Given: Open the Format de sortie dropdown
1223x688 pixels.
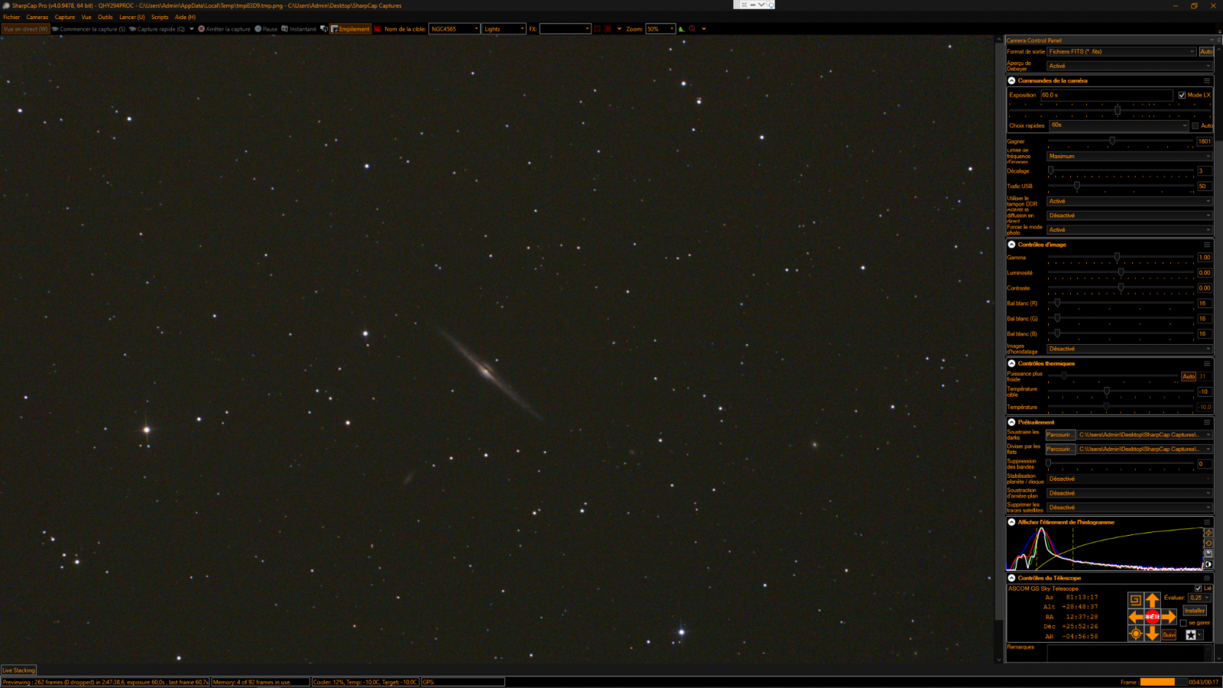Looking at the screenshot, I should (x=1121, y=52).
